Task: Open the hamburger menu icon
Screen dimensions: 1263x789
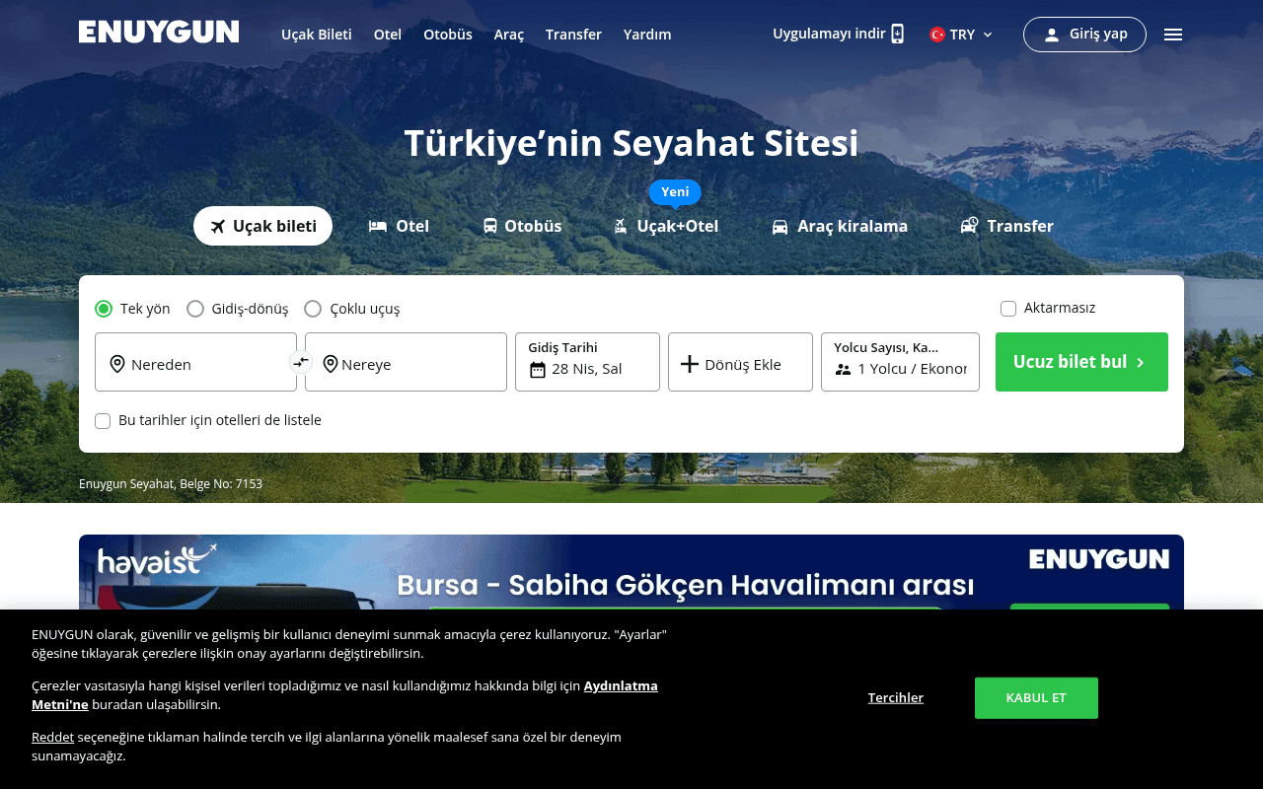Action: click(1173, 34)
